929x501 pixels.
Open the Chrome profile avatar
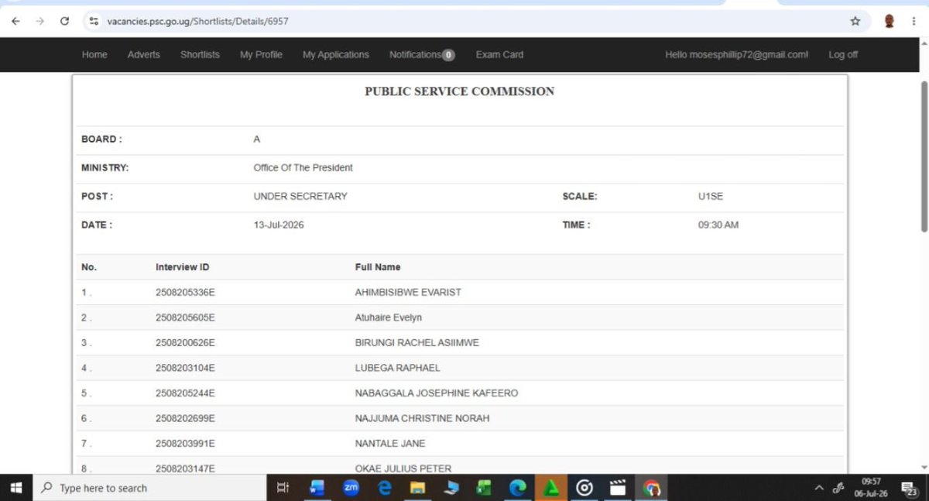point(889,22)
